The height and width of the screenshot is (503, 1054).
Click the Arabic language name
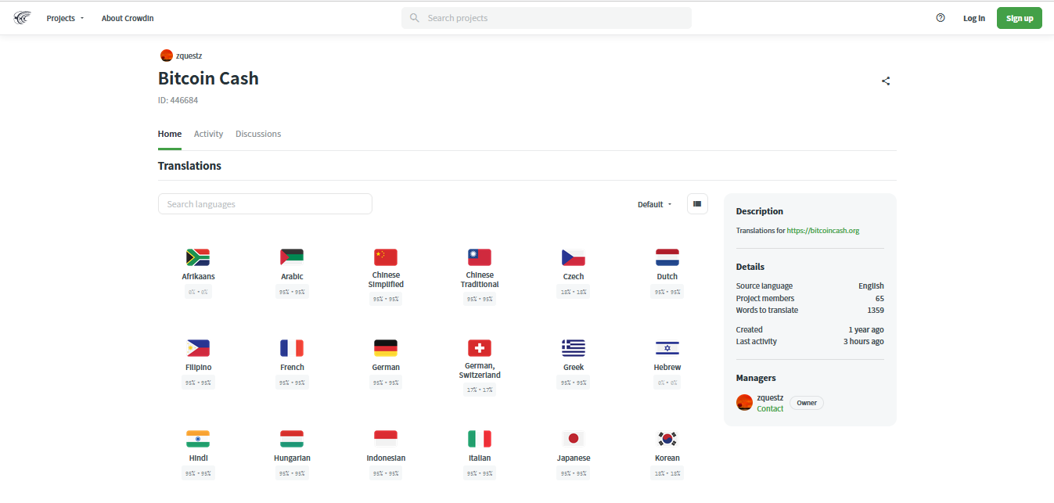(292, 276)
